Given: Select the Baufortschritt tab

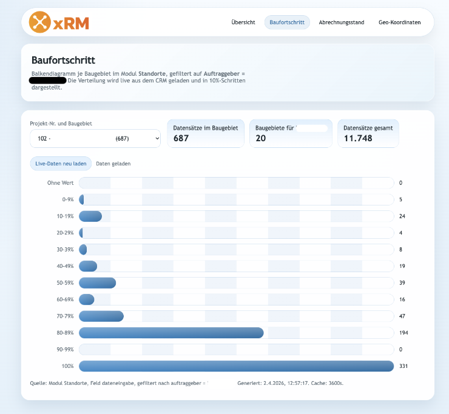Looking at the screenshot, I should tap(287, 22).
